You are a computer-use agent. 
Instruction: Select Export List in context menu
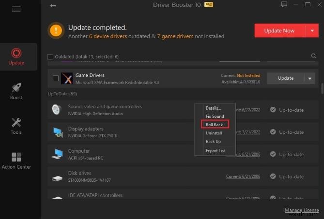(216, 151)
